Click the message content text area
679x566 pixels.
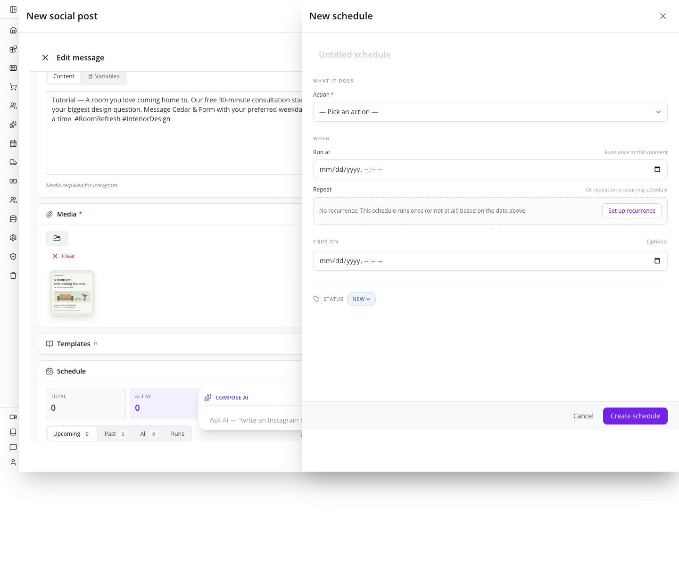174,133
